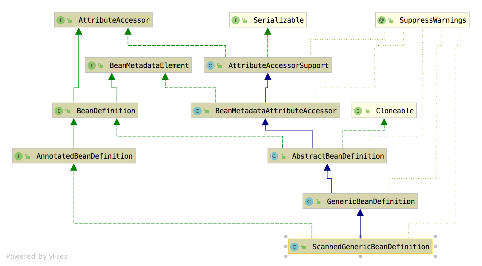Click the lock icon on AbstractBeanDefinition
The width and height of the screenshot is (482, 266).
(x=283, y=156)
